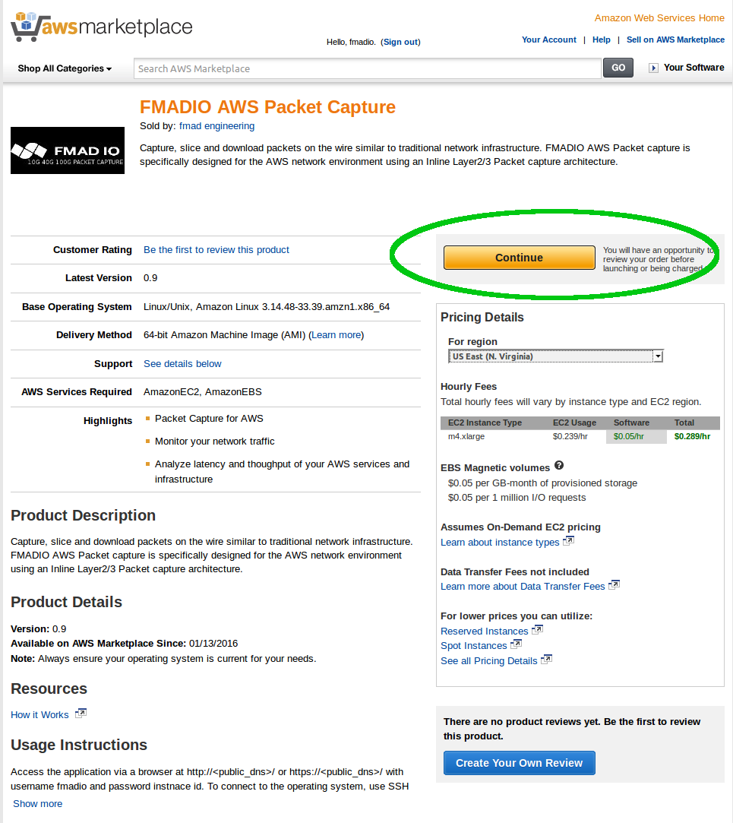733x823 pixels.
Task: Click the external-link icon next to How it Works
Action: click(x=80, y=713)
